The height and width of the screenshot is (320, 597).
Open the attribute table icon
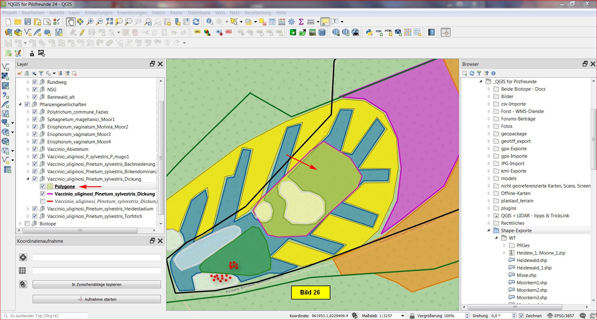pyautogui.click(x=272, y=22)
